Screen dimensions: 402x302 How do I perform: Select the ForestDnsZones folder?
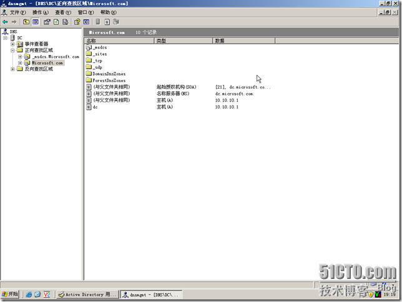click(106, 80)
